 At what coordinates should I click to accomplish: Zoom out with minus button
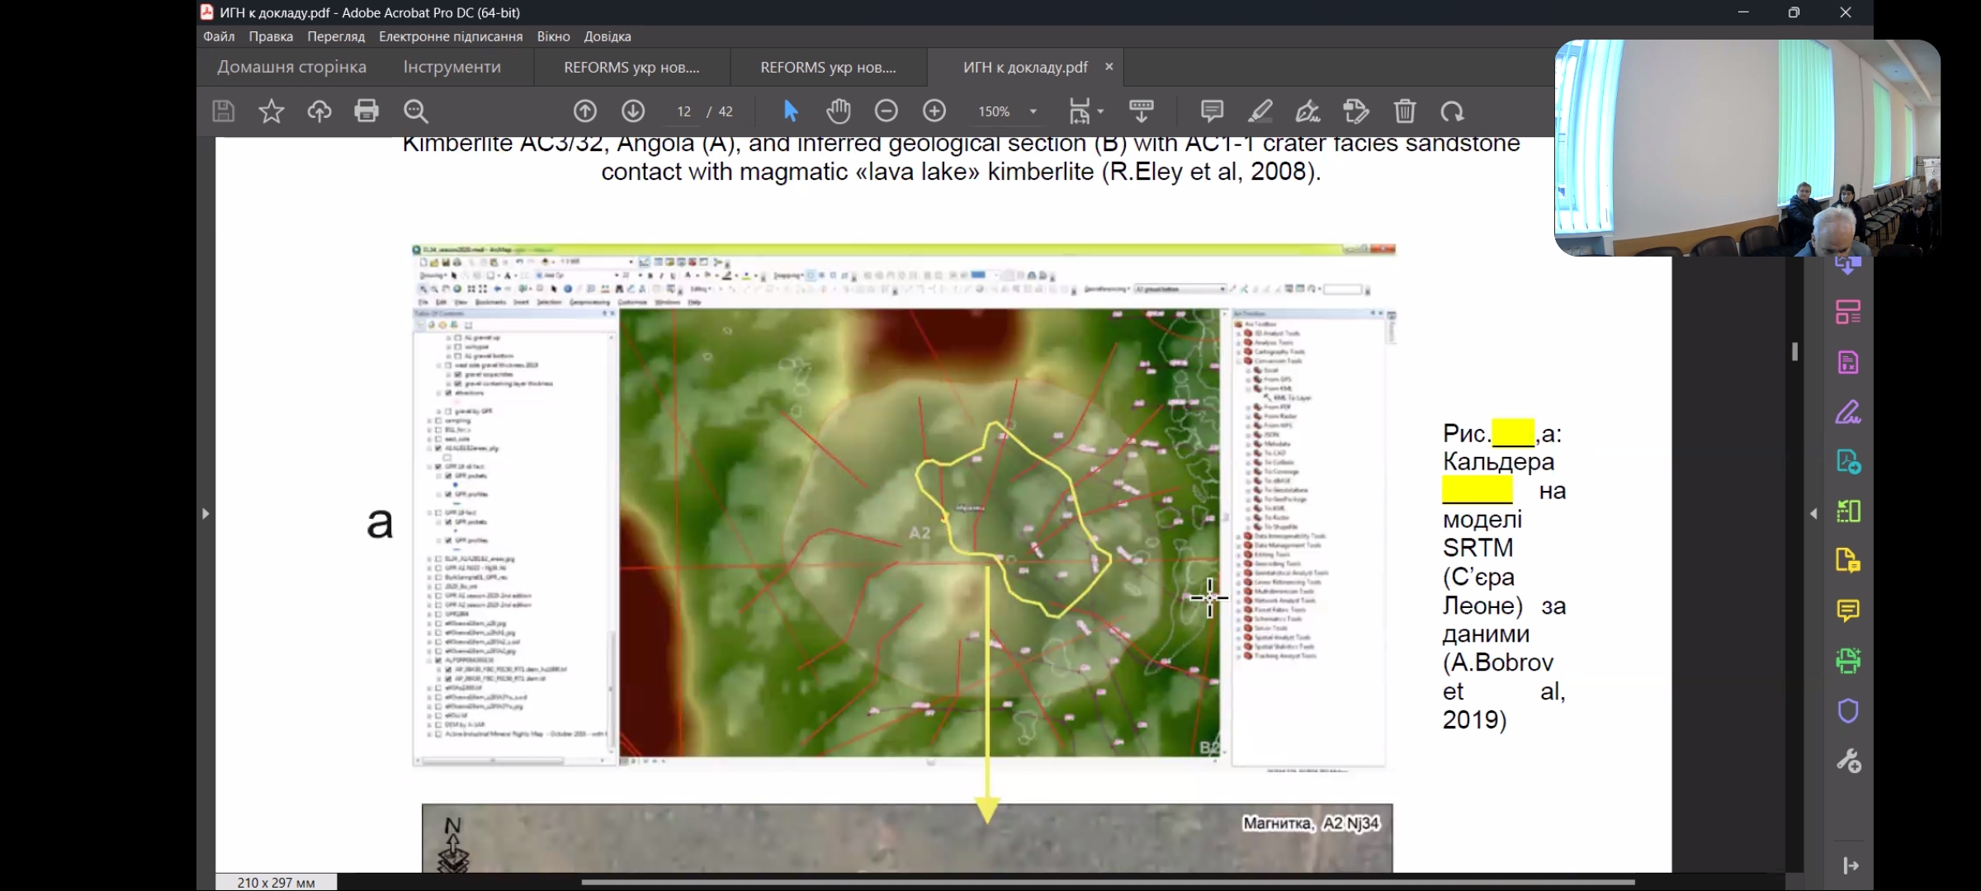coord(886,111)
